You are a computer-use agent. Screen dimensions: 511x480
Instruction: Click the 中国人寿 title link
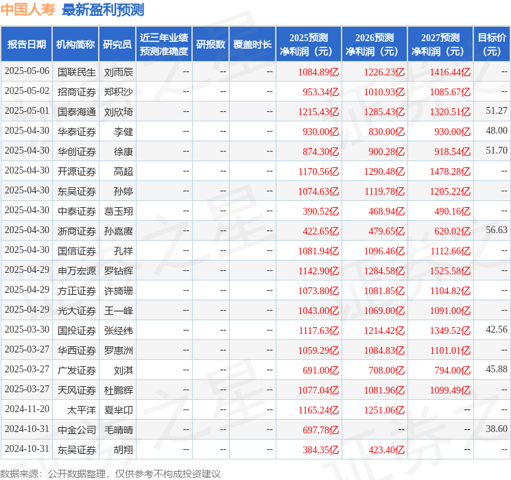28,10
